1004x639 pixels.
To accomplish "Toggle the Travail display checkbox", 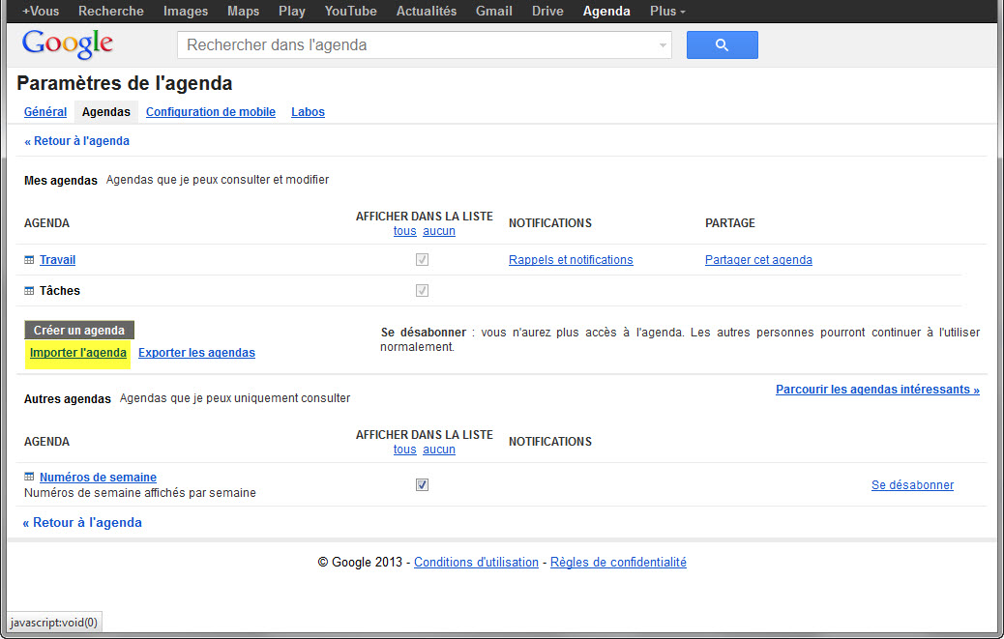I will point(422,260).
